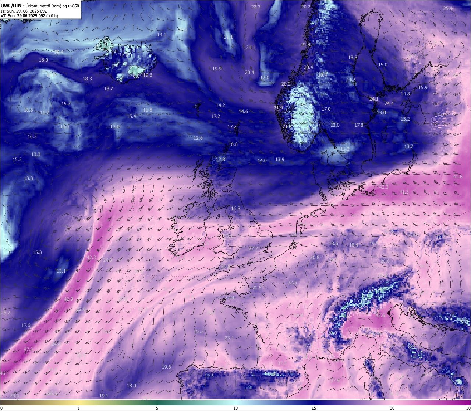471x411 pixels.
Task: Click the map value '21.4' over Norway
Action: click(306, 45)
